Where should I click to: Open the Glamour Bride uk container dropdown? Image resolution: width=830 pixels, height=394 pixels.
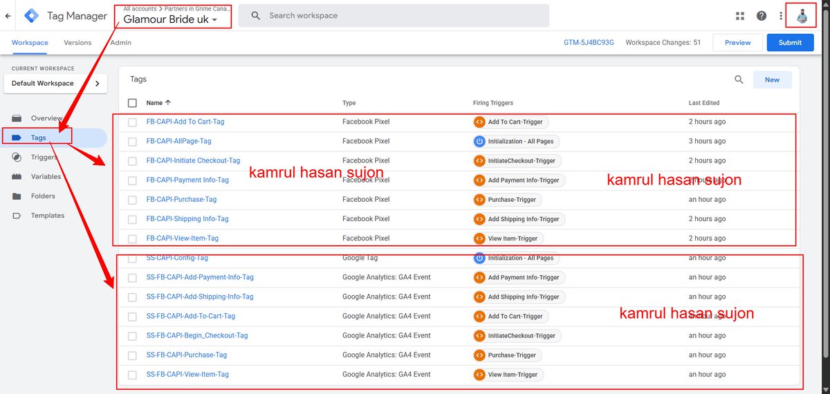coord(170,20)
